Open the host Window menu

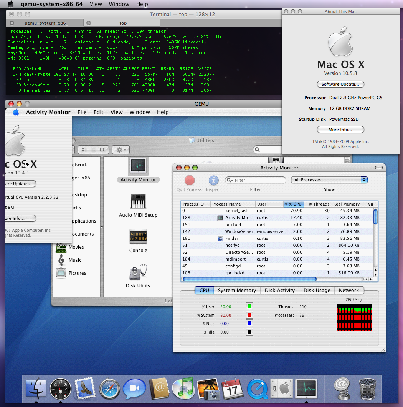tap(119, 4)
